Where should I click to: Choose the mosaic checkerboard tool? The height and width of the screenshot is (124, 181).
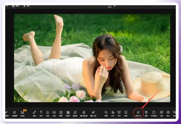pyautogui.click(x=68, y=114)
